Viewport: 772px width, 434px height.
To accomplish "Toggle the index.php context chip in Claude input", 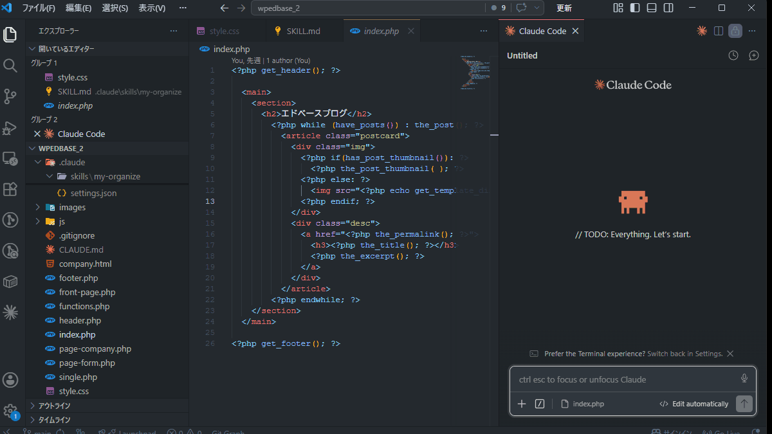I will coord(582,404).
